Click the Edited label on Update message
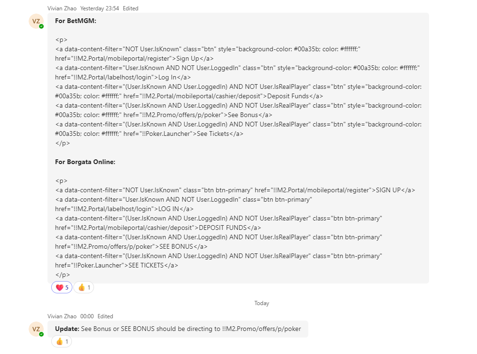The width and height of the screenshot is (477, 354). point(105,316)
